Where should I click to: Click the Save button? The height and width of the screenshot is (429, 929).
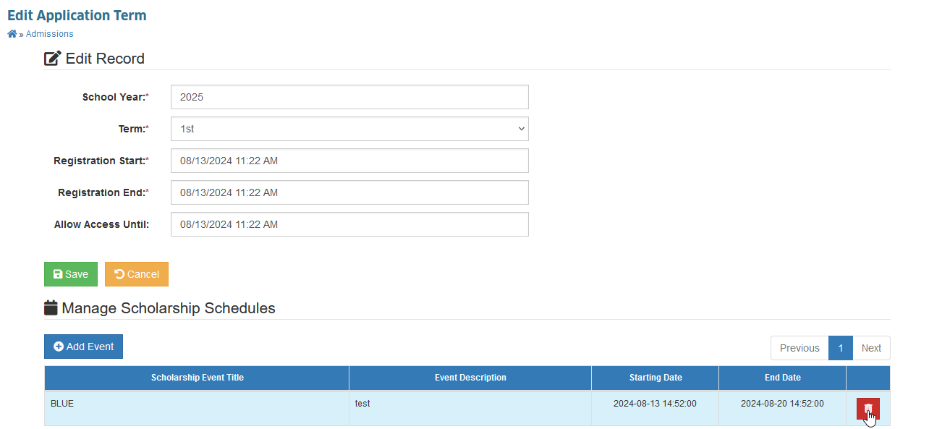tap(71, 274)
